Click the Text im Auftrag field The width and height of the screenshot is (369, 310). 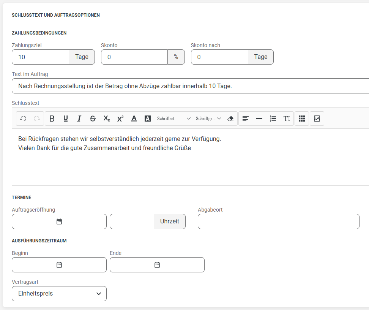click(x=190, y=86)
